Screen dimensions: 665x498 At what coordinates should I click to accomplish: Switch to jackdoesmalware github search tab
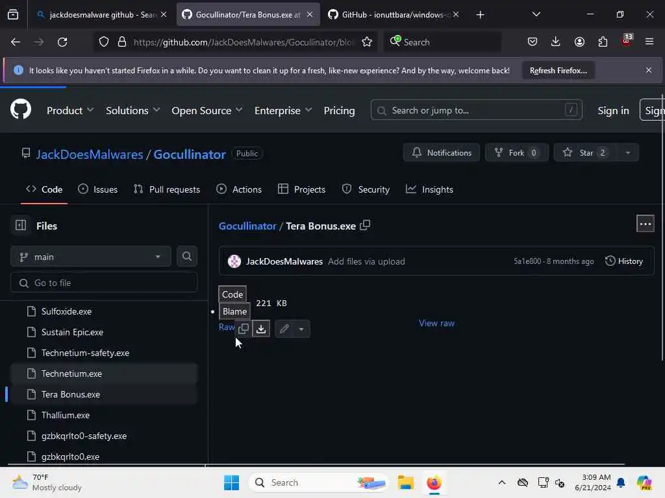tap(102, 15)
